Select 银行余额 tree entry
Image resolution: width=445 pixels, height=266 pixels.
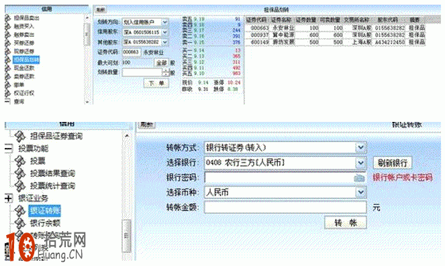45,223
